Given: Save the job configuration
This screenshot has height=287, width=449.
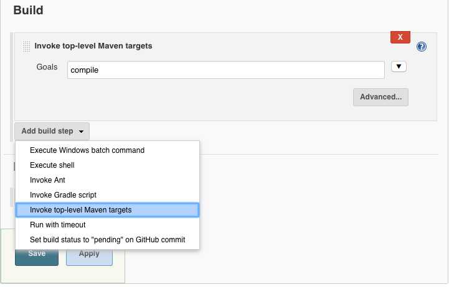Looking at the screenshot, I should pos(37,257).
